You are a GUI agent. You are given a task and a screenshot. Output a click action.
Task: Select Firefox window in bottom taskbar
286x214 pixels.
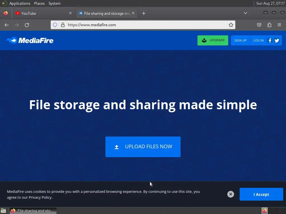[33, 211]
